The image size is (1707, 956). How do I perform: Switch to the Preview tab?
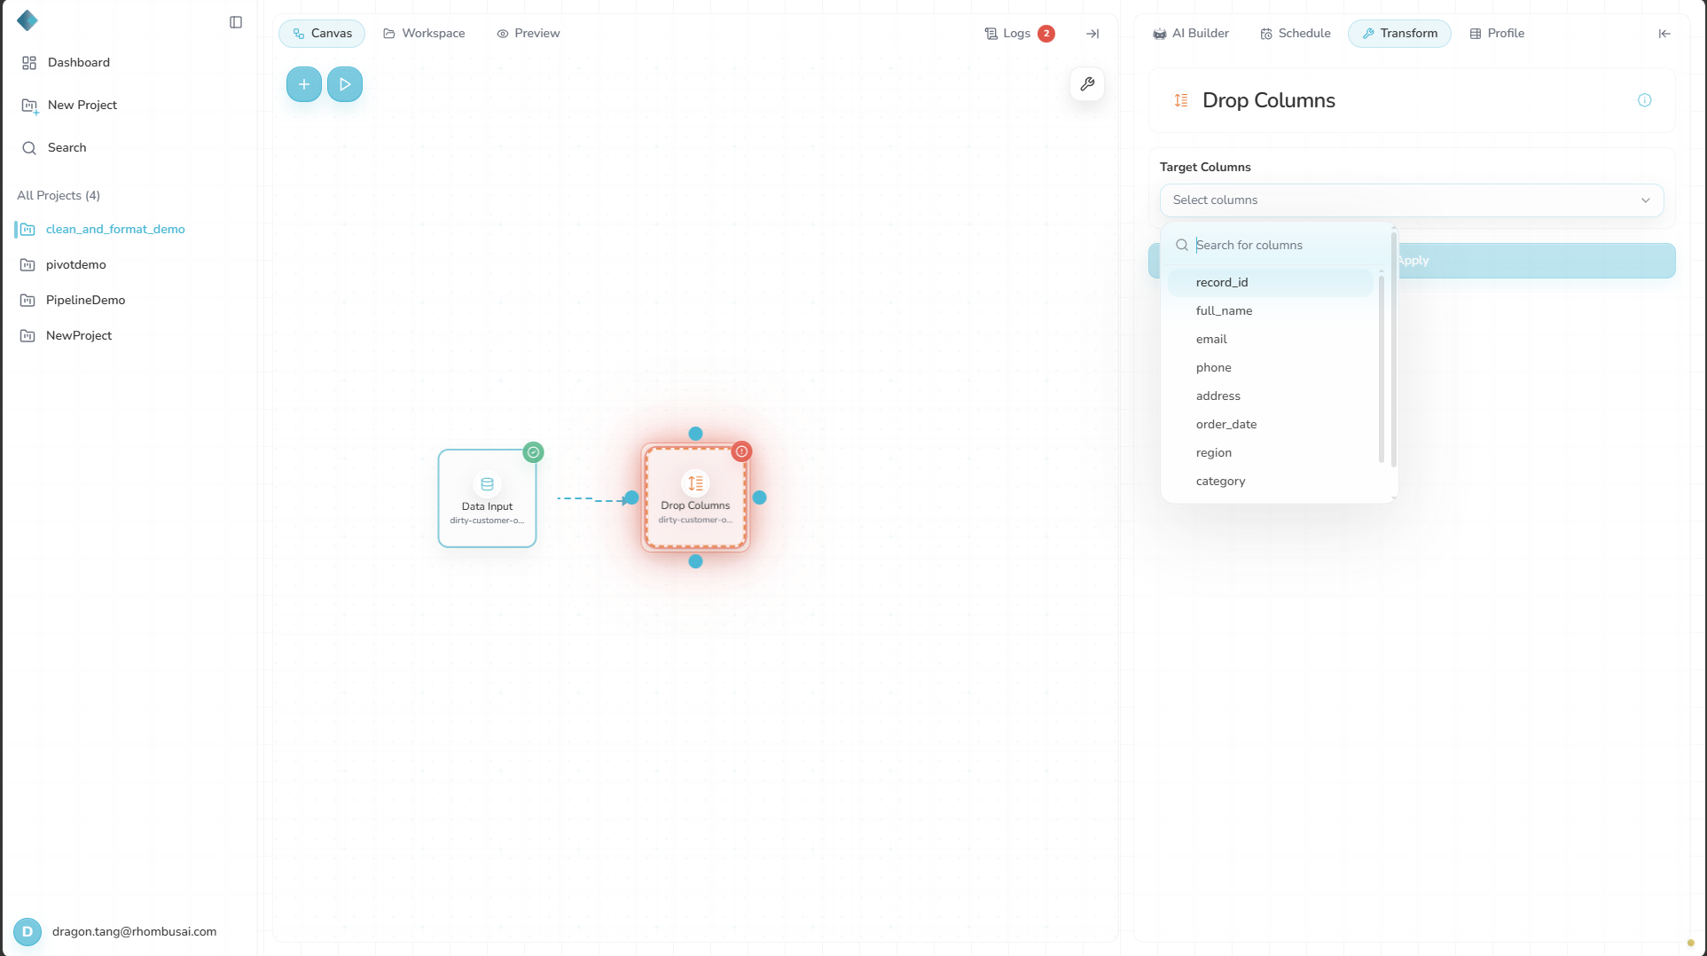pos(529,34)
